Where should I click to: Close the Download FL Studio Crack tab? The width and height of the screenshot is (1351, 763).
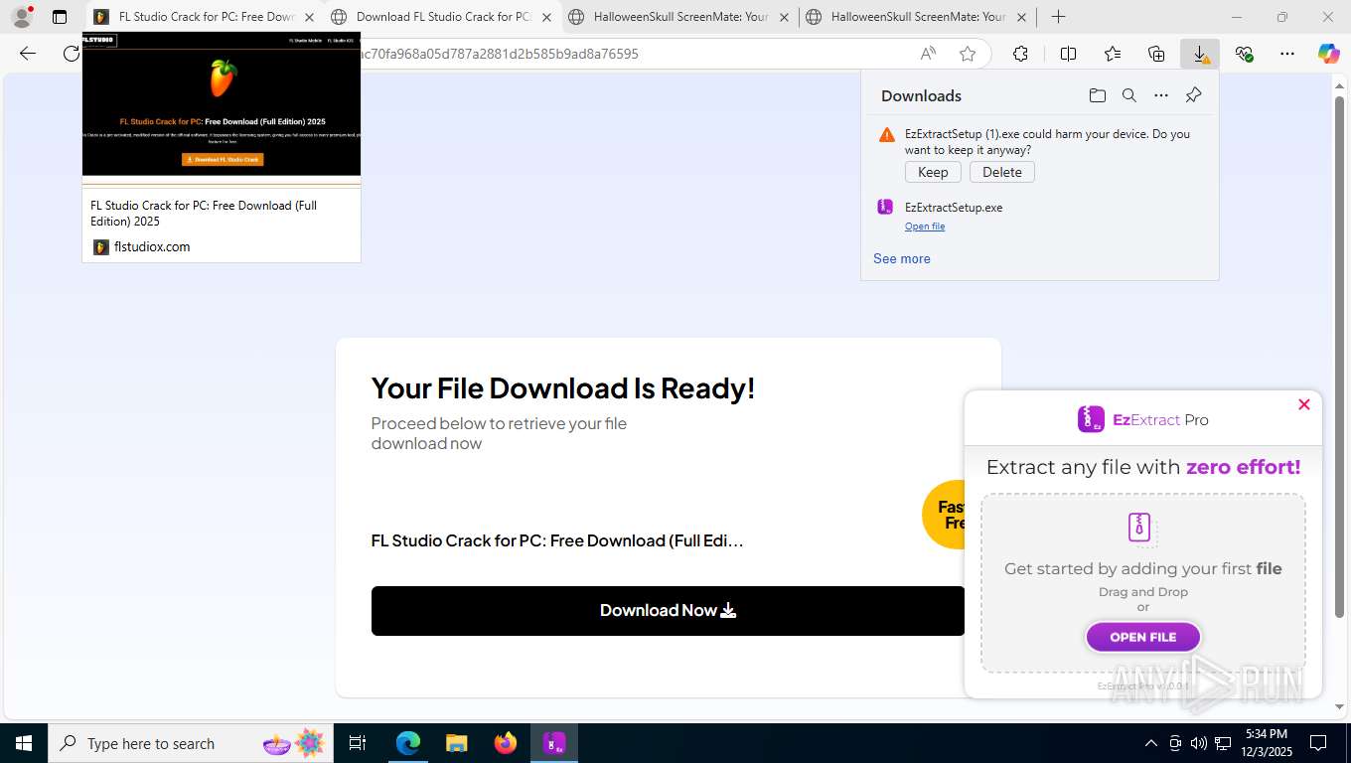(546, 17)
